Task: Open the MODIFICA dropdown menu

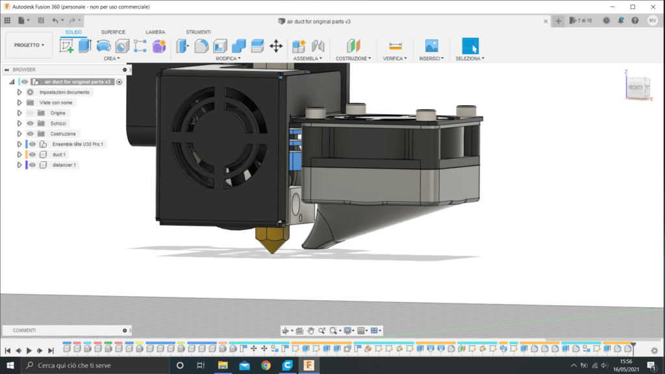Action: point(228,58)
